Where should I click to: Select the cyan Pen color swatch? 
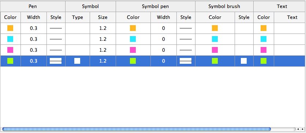pos(10,39)
